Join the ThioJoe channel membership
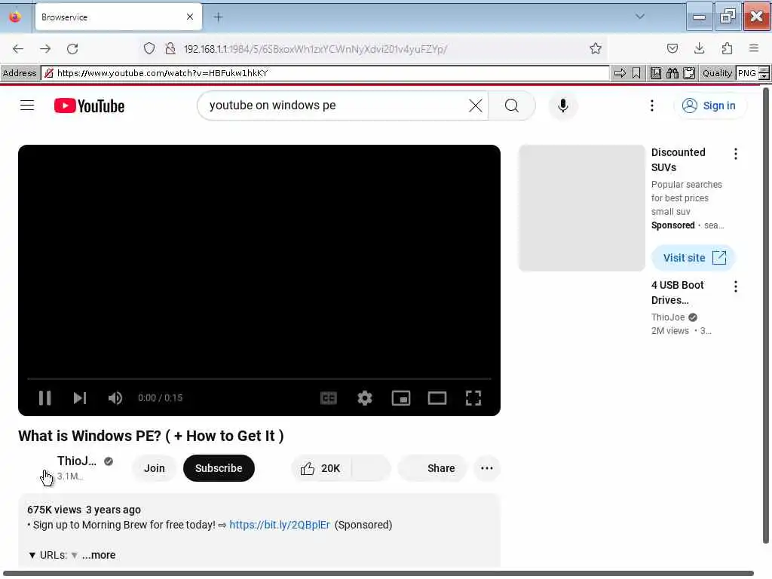This screenshot has height=579, width=772. 154,468
